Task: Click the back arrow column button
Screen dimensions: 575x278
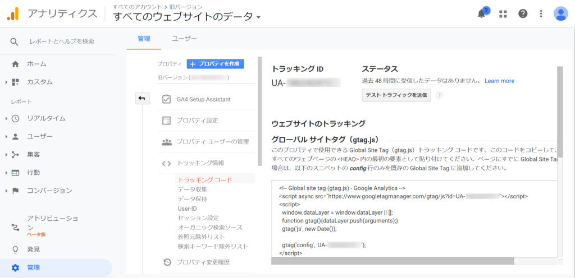Action: click(142, 99)
